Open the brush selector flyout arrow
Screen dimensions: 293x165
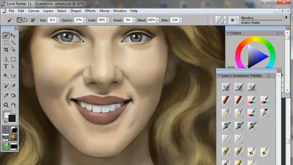coord(287,17)
